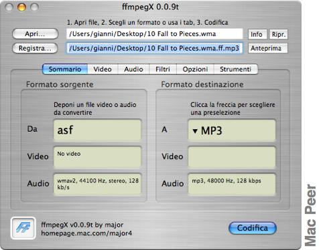Show the Strumenti tab
Screen dimensions: 319x250
point(235,69)
